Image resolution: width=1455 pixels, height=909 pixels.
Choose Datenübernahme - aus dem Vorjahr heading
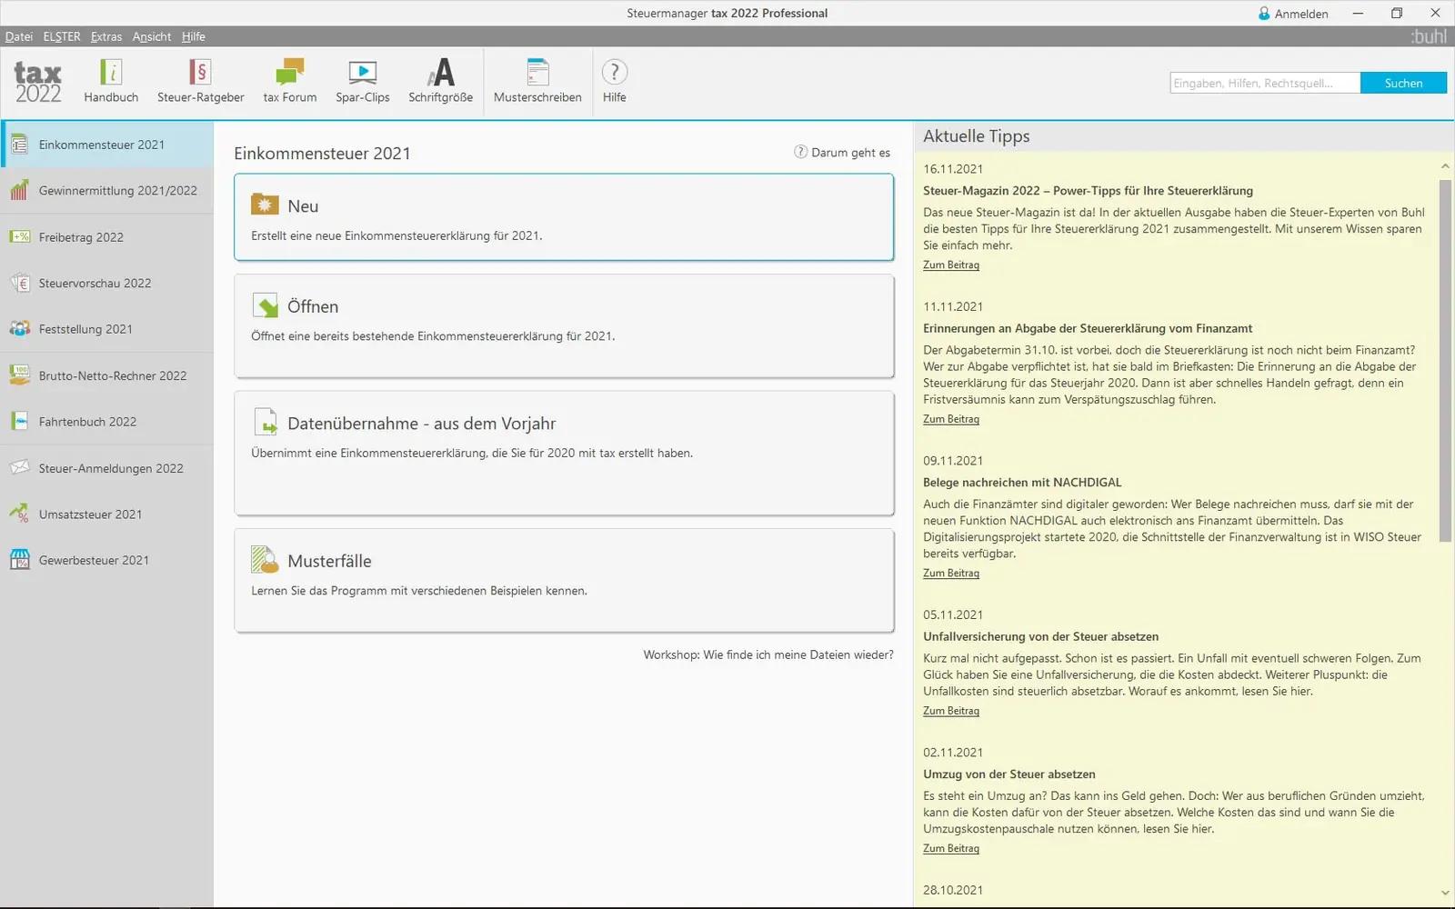point(421,424)
